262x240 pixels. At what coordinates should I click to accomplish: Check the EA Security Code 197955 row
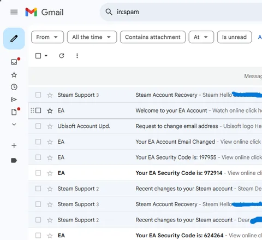coord(38,157)
